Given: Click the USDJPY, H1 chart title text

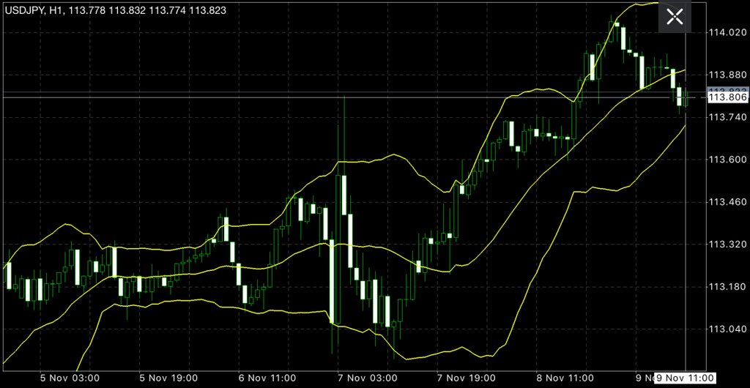Looking at the screenshot, I should tap(115, 10).
